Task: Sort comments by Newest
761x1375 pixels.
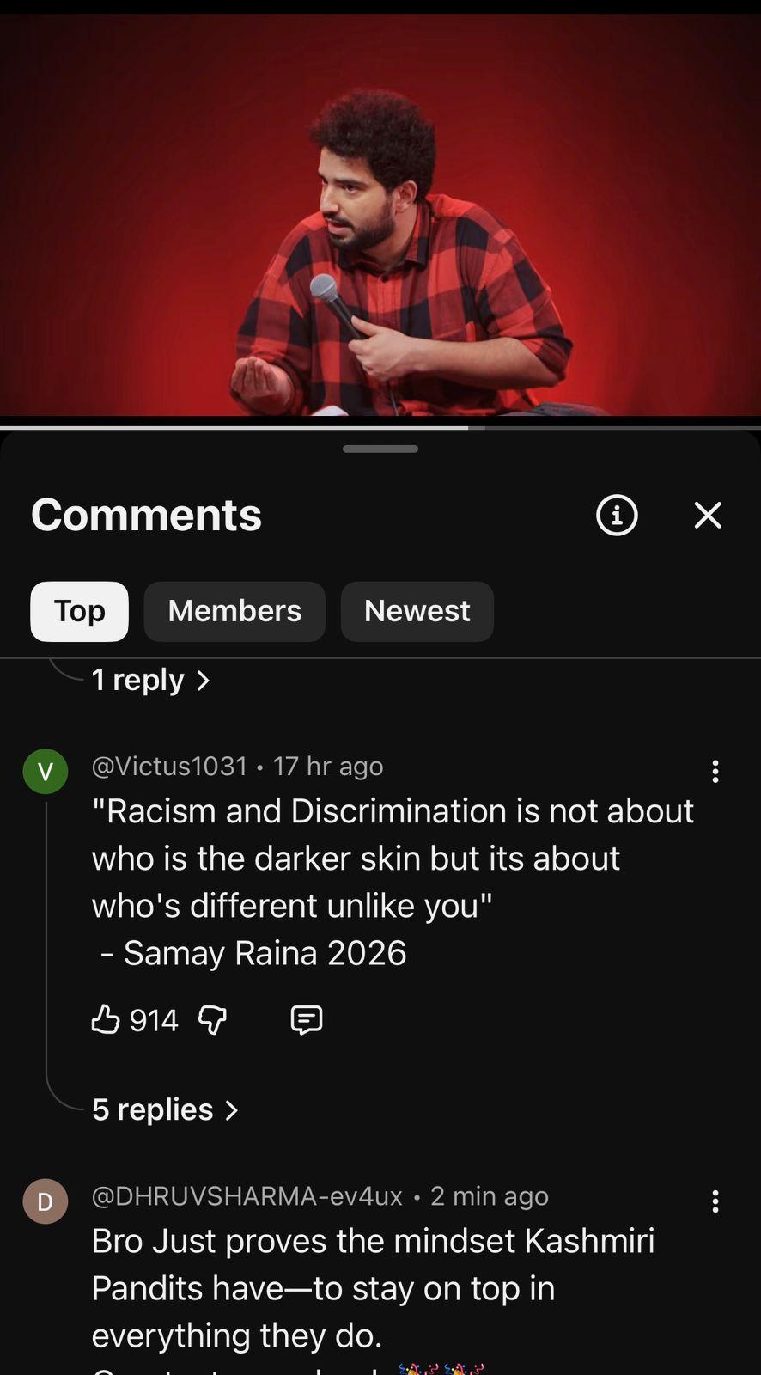Action: click(417, 611)
